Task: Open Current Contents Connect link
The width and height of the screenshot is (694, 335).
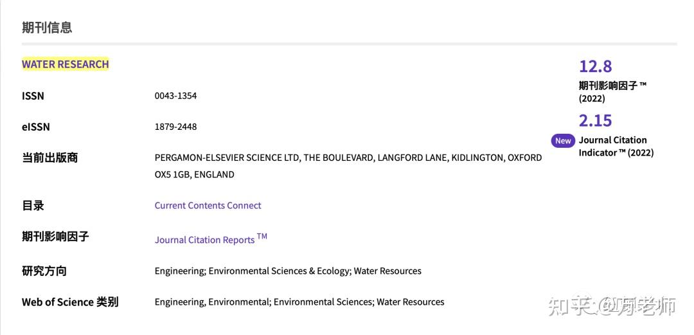Action: (x=208, y=205)
